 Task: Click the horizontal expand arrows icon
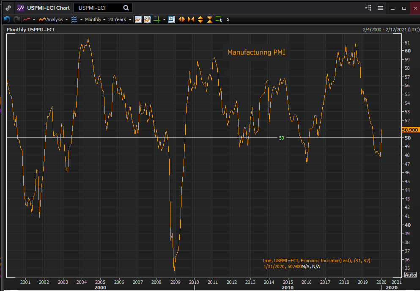click(182, 19)
